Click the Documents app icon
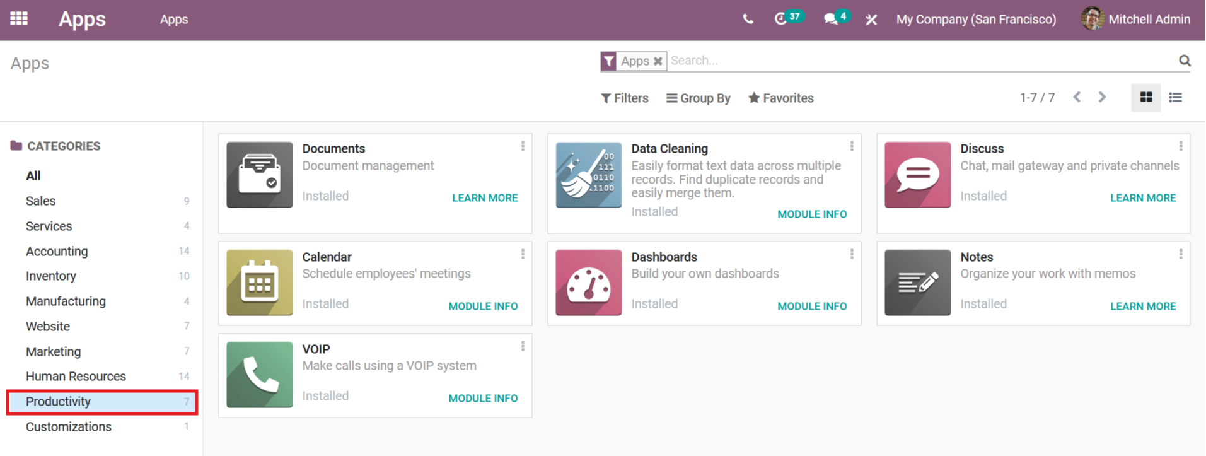Viewport: 1206px width, 456px height. click(x=260, y=175)
